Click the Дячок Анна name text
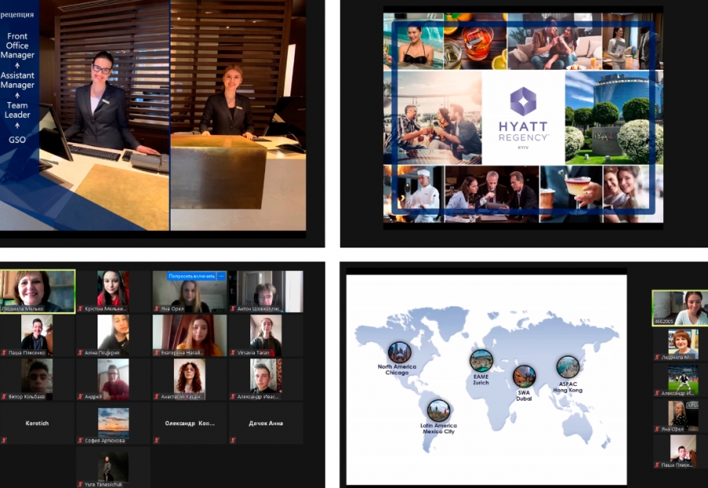708x488 pixels. pos(266,424)
